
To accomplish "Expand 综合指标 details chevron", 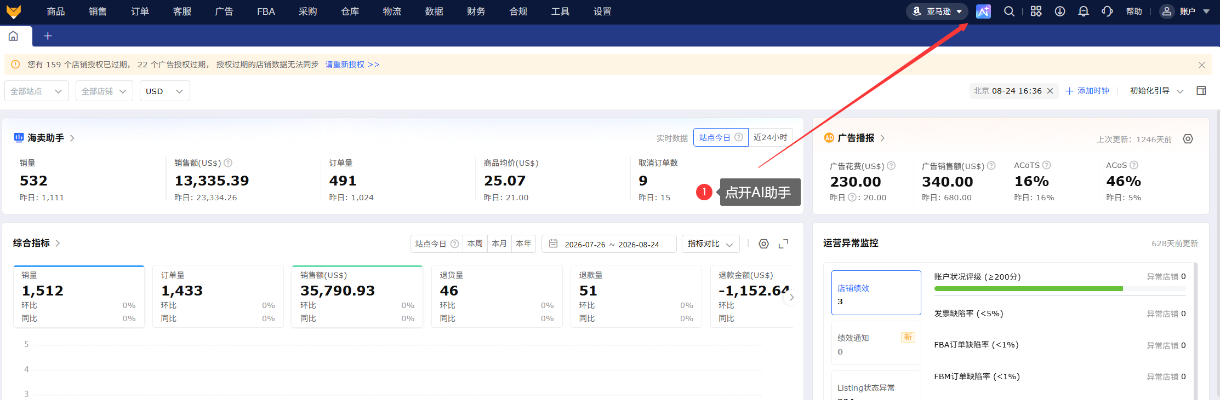I will click(x=58, y=243).
